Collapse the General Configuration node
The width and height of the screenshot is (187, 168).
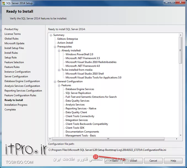point(55,82)
